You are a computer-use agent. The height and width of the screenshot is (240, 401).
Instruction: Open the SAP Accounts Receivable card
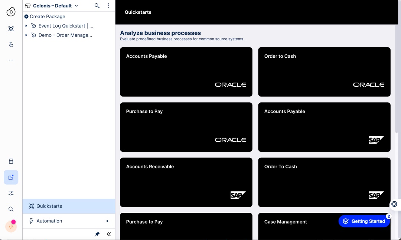click(186, 182)
